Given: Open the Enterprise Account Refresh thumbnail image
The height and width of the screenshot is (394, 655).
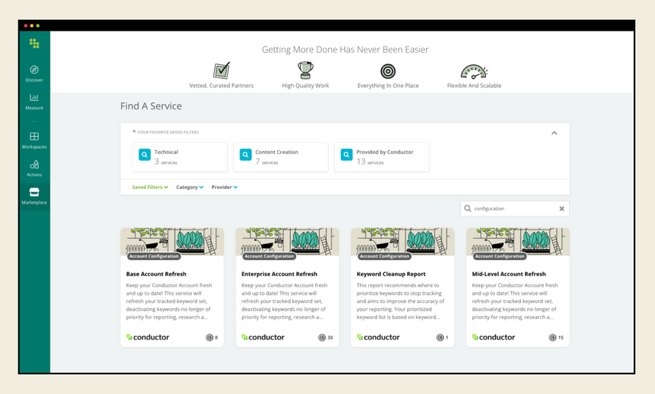Looking at the screenshot, I should tap(288, 242).
